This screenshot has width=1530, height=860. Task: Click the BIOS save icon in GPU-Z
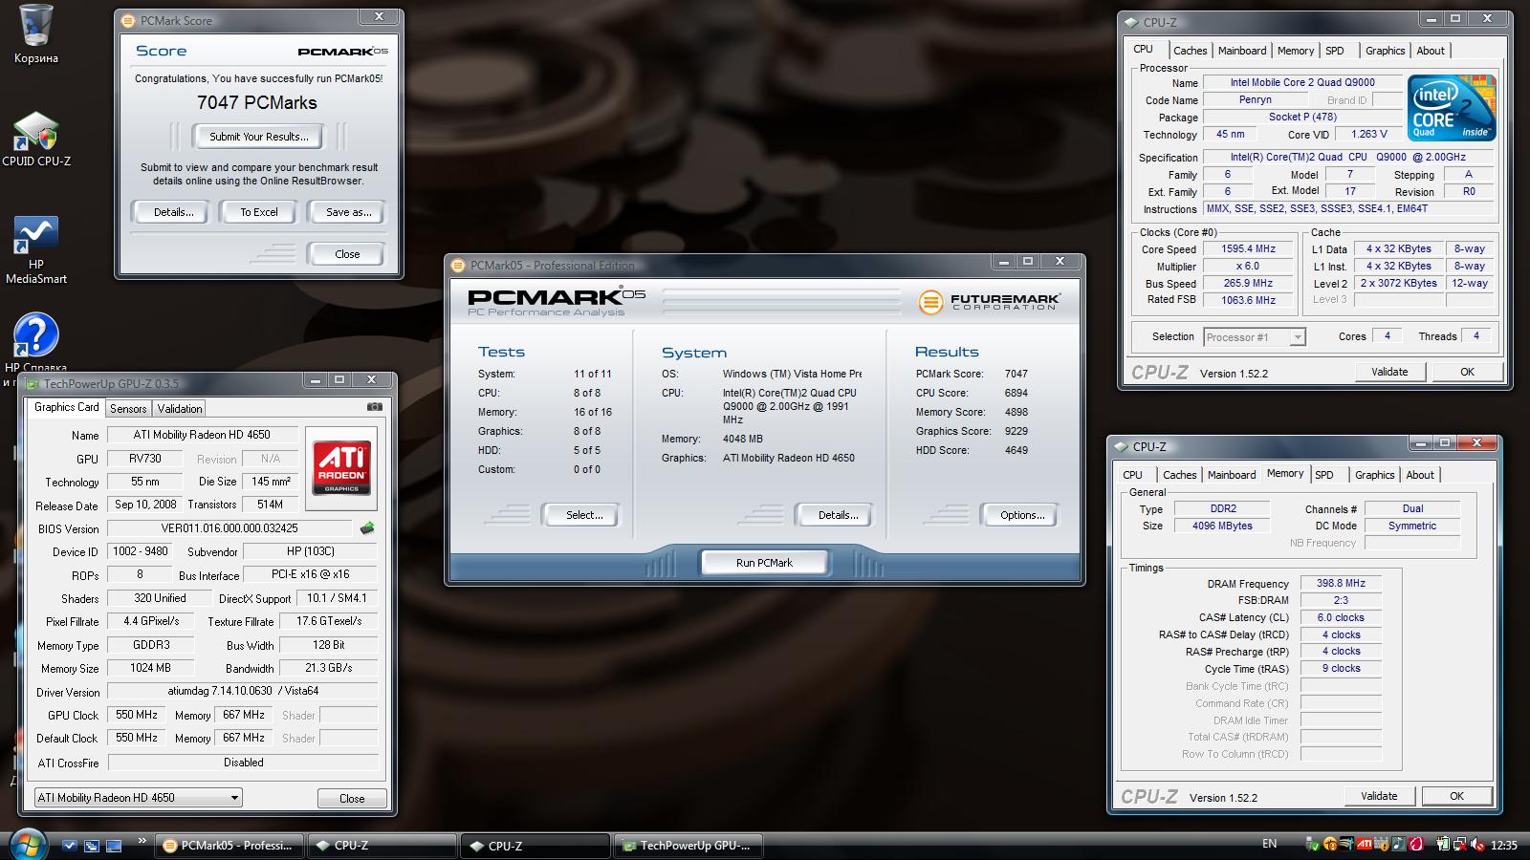tap(367, 528)
